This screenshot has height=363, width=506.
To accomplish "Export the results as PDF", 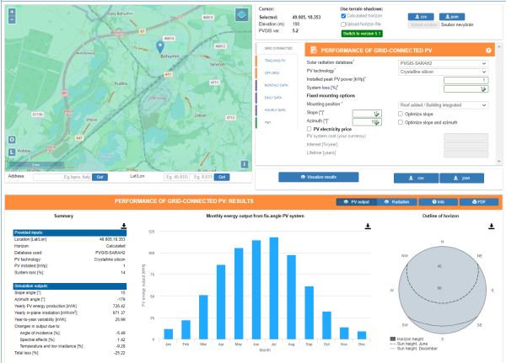I will pos(479,202).
